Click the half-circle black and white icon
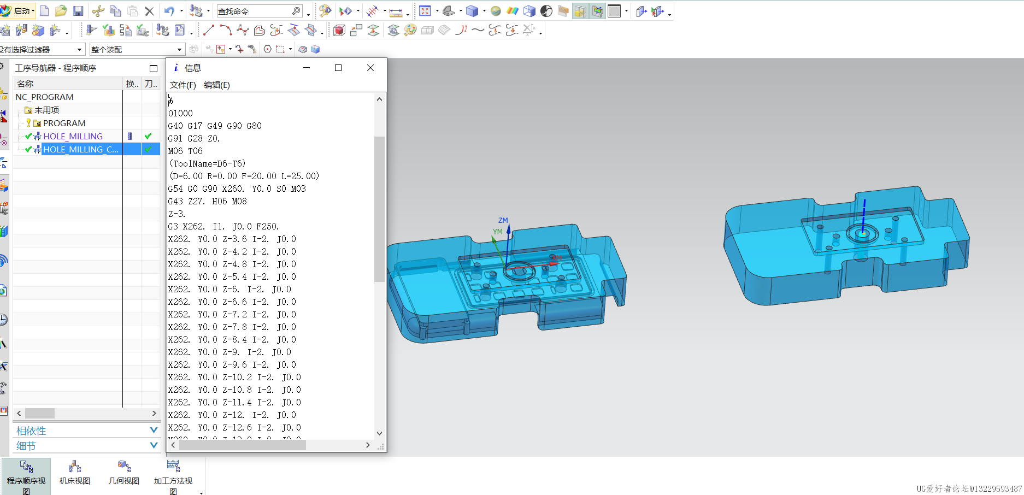 tap(546, 11)
